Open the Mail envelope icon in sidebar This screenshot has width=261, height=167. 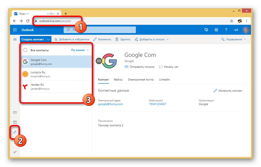coord(15,112)
